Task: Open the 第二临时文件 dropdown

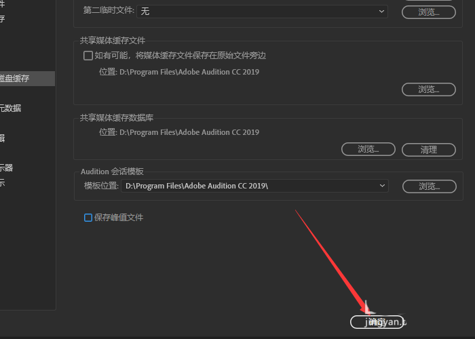Action: pos(262,12)
